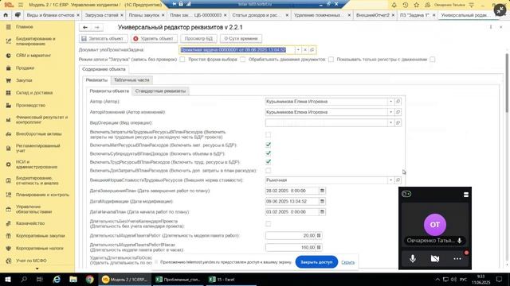Viewport: 510px width, 286px height.
Task: Open the 1C home page icon
Action: point(6,15)
